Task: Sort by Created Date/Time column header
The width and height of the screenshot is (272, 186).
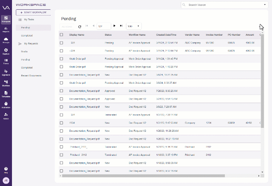Action: (166, 35)
